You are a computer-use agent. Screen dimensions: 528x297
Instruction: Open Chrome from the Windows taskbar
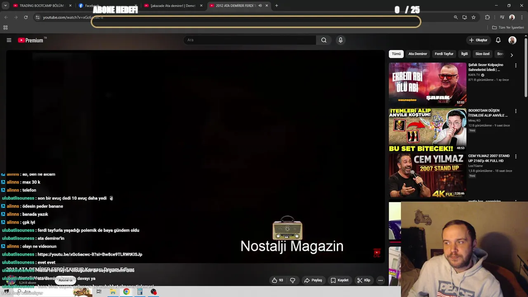click(x=126, y=292)
